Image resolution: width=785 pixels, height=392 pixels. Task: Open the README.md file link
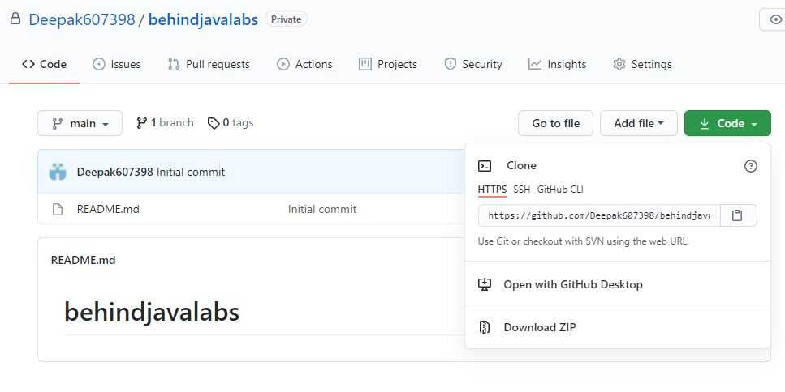tap(108, 209)
